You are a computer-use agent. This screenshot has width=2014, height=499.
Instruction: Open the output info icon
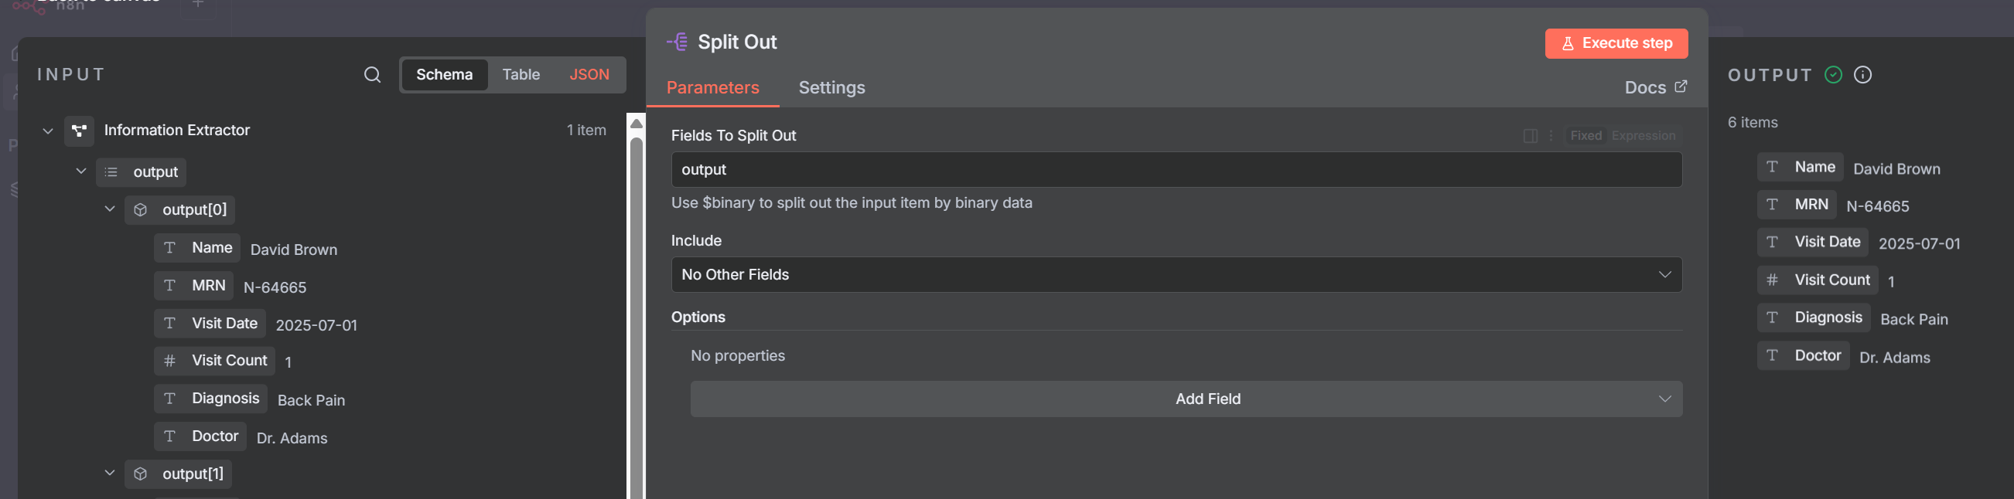(x=1862, y=75)
